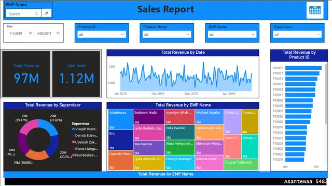
Task: Open the end date calendar picker icon
Action: [58, 33]
